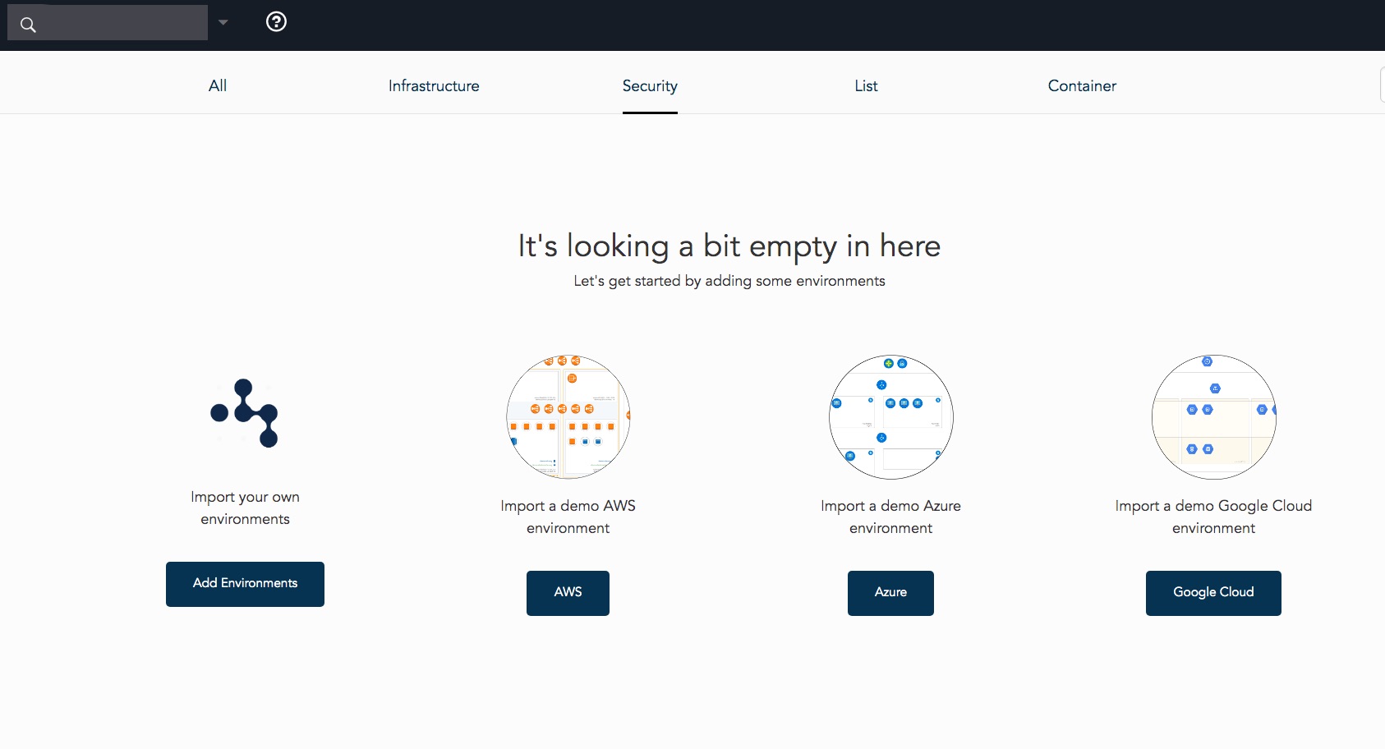Viewport: 1385px width, 749px height.
Task: Select the Security tab
Action: (x=650, y=85)
